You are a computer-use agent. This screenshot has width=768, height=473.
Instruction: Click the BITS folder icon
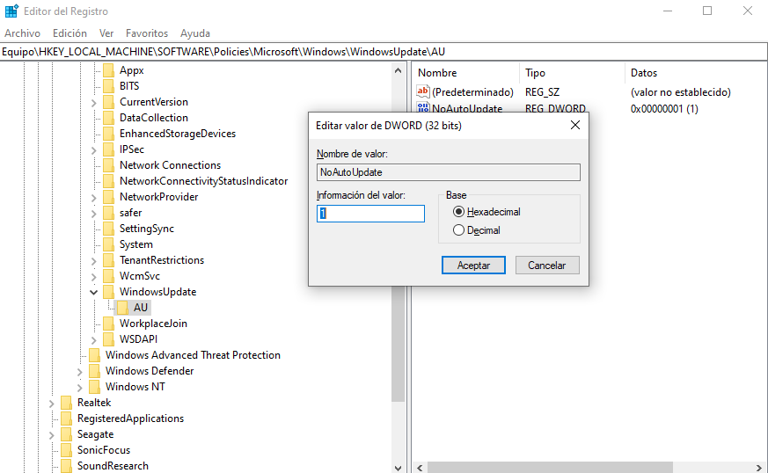coord(108,86)
